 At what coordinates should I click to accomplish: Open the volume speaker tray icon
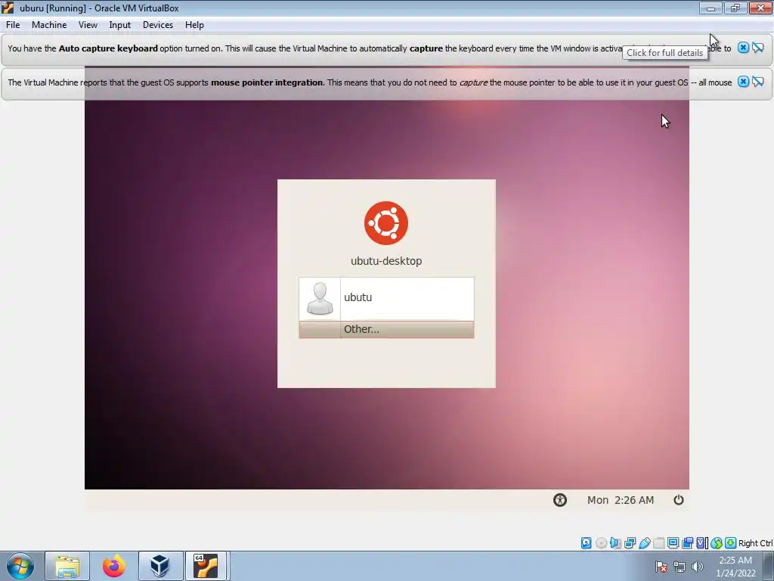697,567
